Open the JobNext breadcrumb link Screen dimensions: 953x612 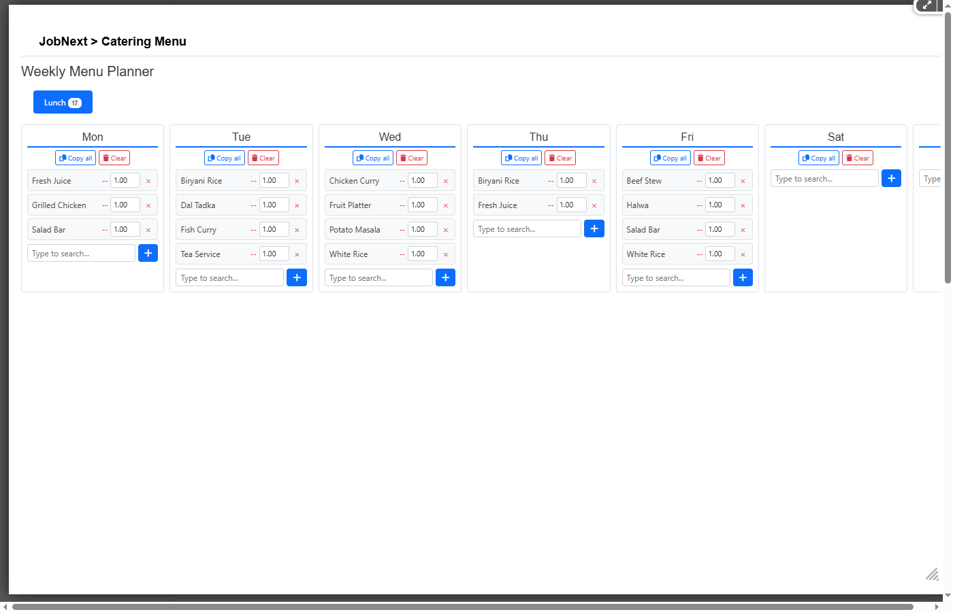[x=63, y=41]
